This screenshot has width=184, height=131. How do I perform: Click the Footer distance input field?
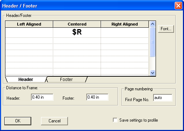click(x=97, y=97)
